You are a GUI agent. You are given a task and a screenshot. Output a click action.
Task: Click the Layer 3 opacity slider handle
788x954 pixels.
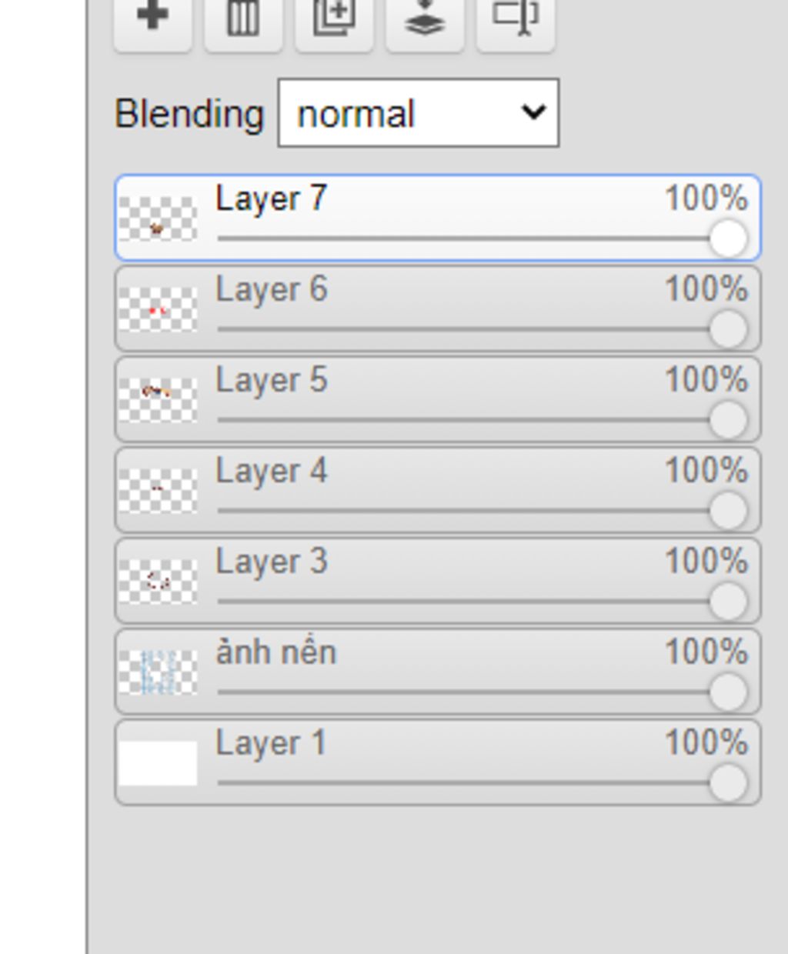tap(728, 601)
